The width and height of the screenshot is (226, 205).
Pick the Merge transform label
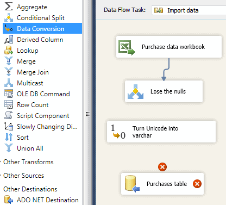[26, 61]
